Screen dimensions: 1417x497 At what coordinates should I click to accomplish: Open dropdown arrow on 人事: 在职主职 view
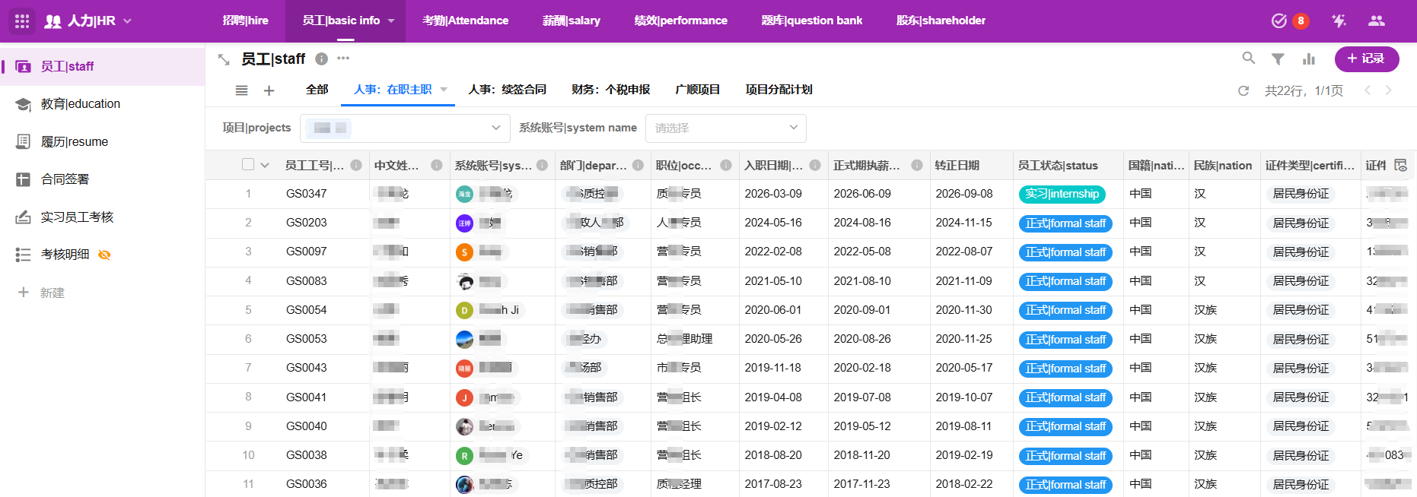(444, 90)
